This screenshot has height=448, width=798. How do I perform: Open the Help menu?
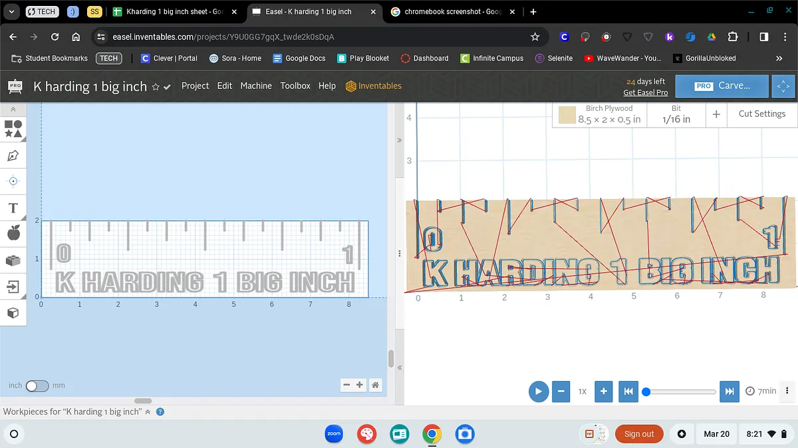point(327,86)
